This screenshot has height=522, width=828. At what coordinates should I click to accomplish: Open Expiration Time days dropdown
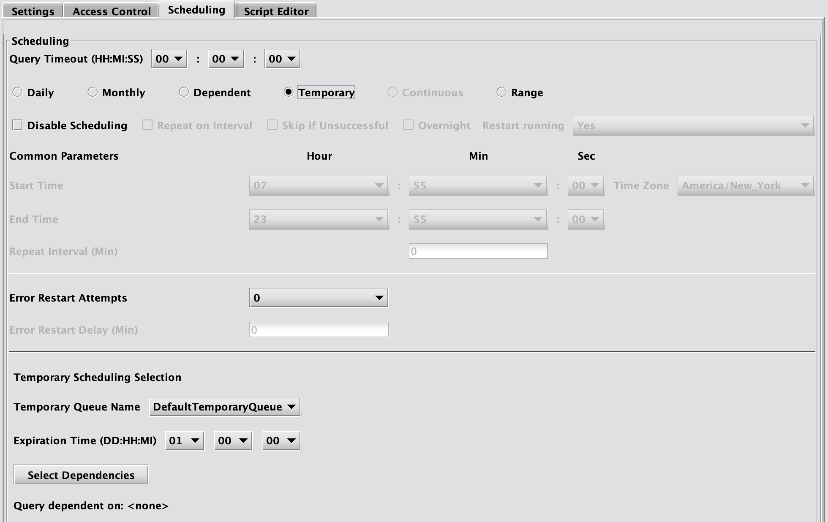[184, 441]
